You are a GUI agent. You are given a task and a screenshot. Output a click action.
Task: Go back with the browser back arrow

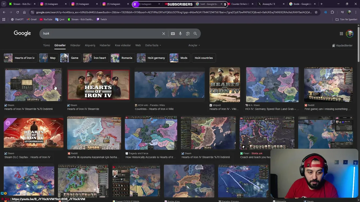(4, 12)
